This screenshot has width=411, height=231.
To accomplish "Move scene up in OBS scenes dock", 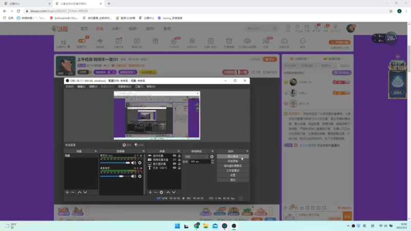I will [x=80, y=192].
